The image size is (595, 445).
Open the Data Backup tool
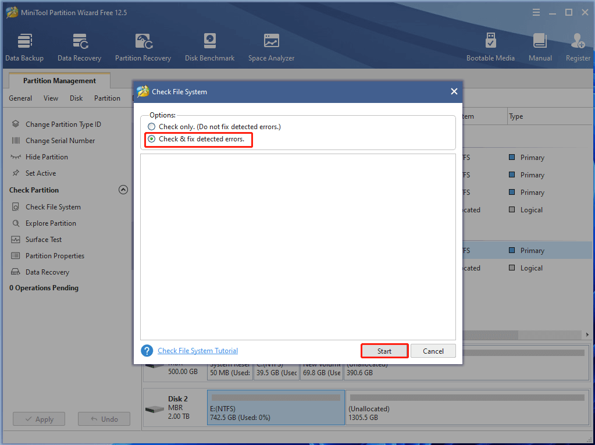[24, 47]
